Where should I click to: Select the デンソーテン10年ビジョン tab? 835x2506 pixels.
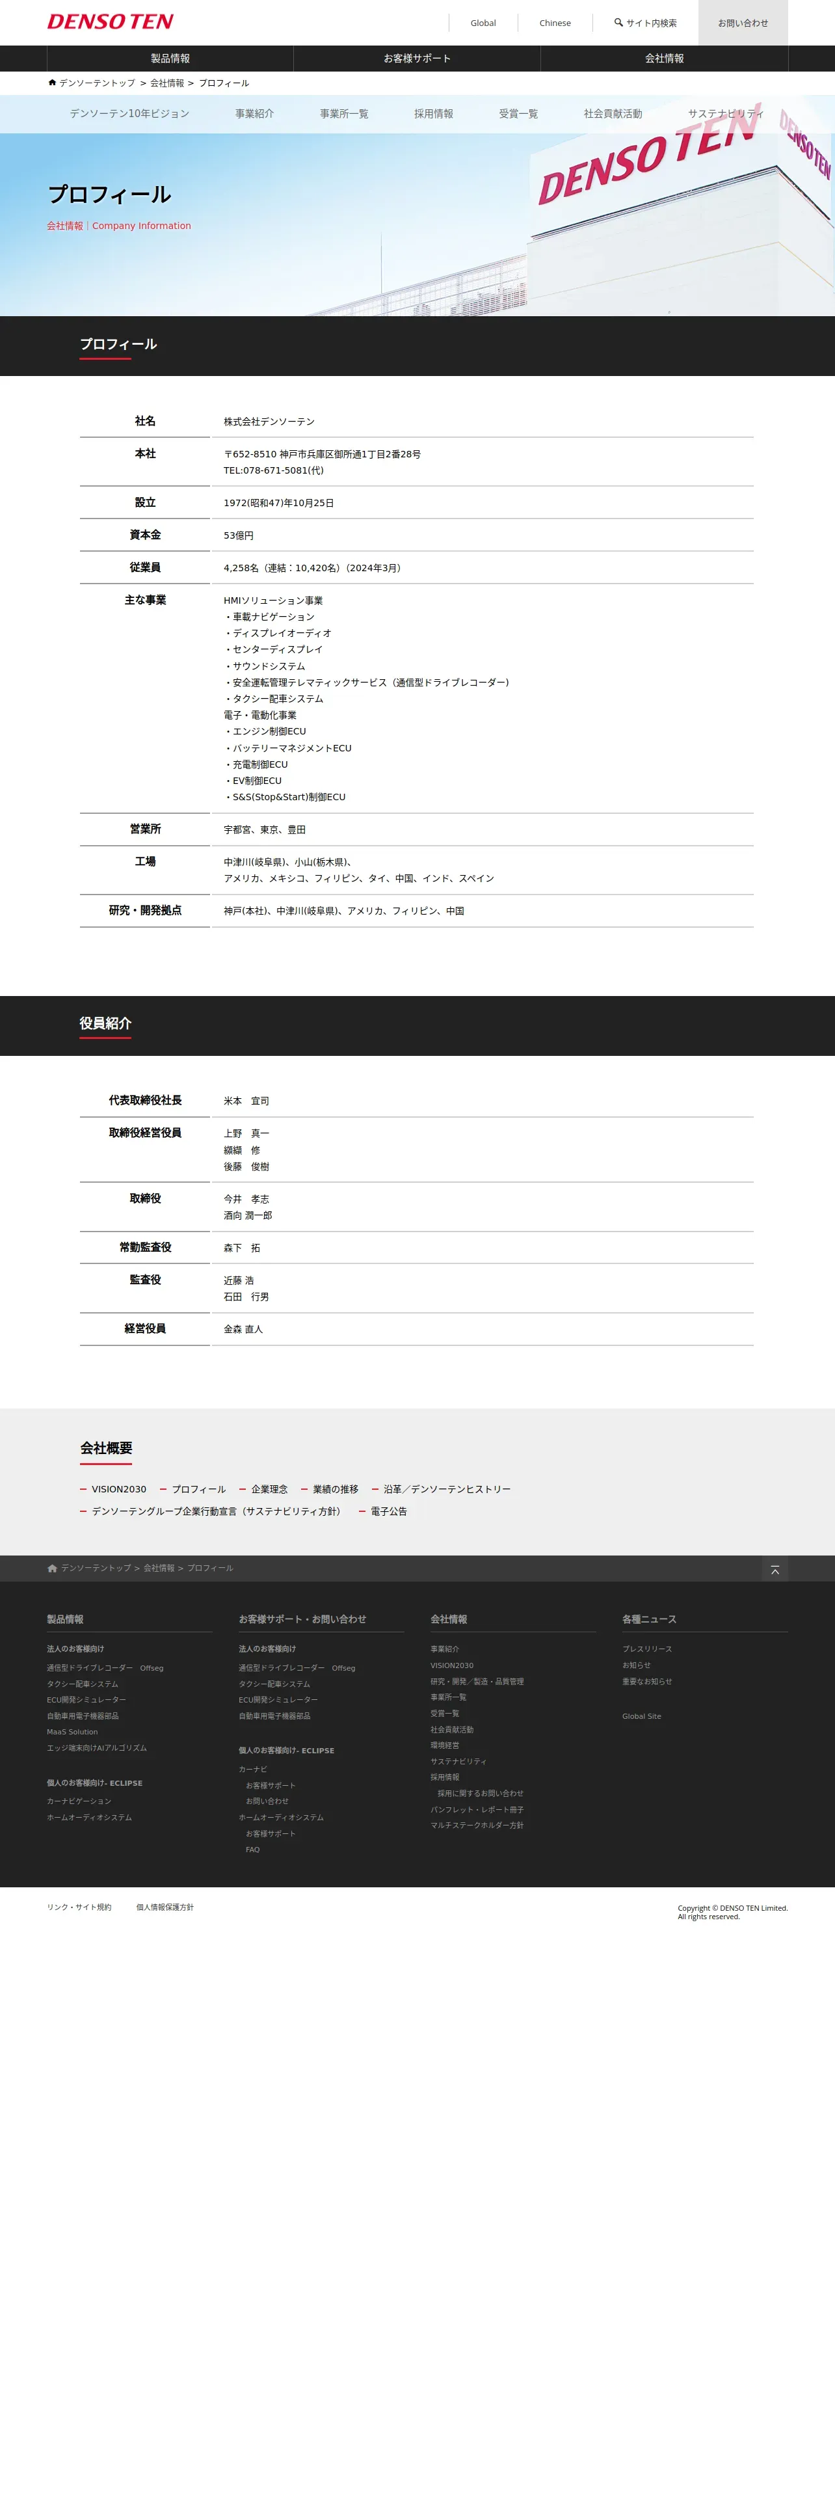click(129, 114)
